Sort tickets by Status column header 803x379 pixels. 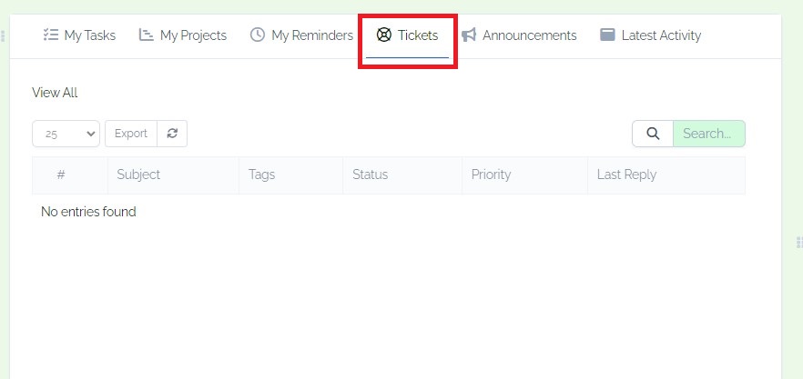[402, 175]
